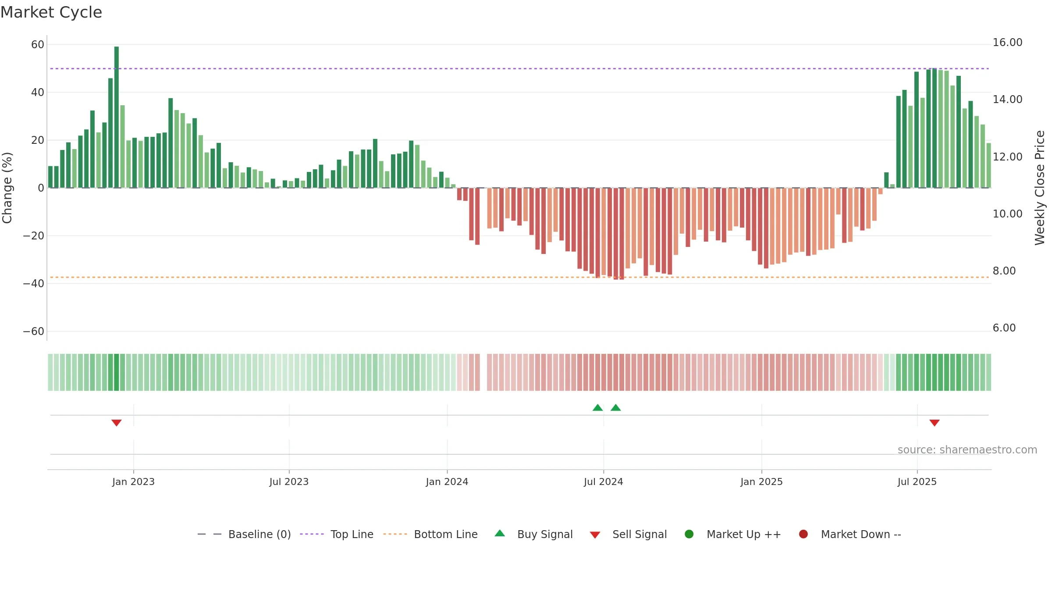
Task: Click the Market Cycle chart title
Action: tap(51, 12)
